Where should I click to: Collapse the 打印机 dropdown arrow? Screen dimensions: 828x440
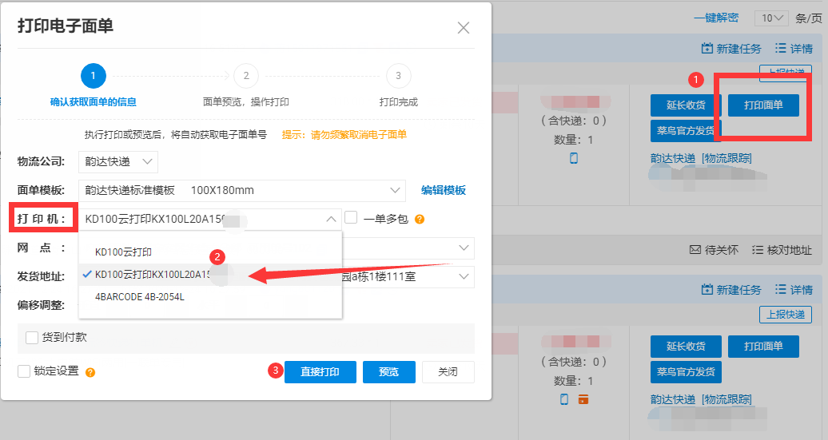[331, 219]
